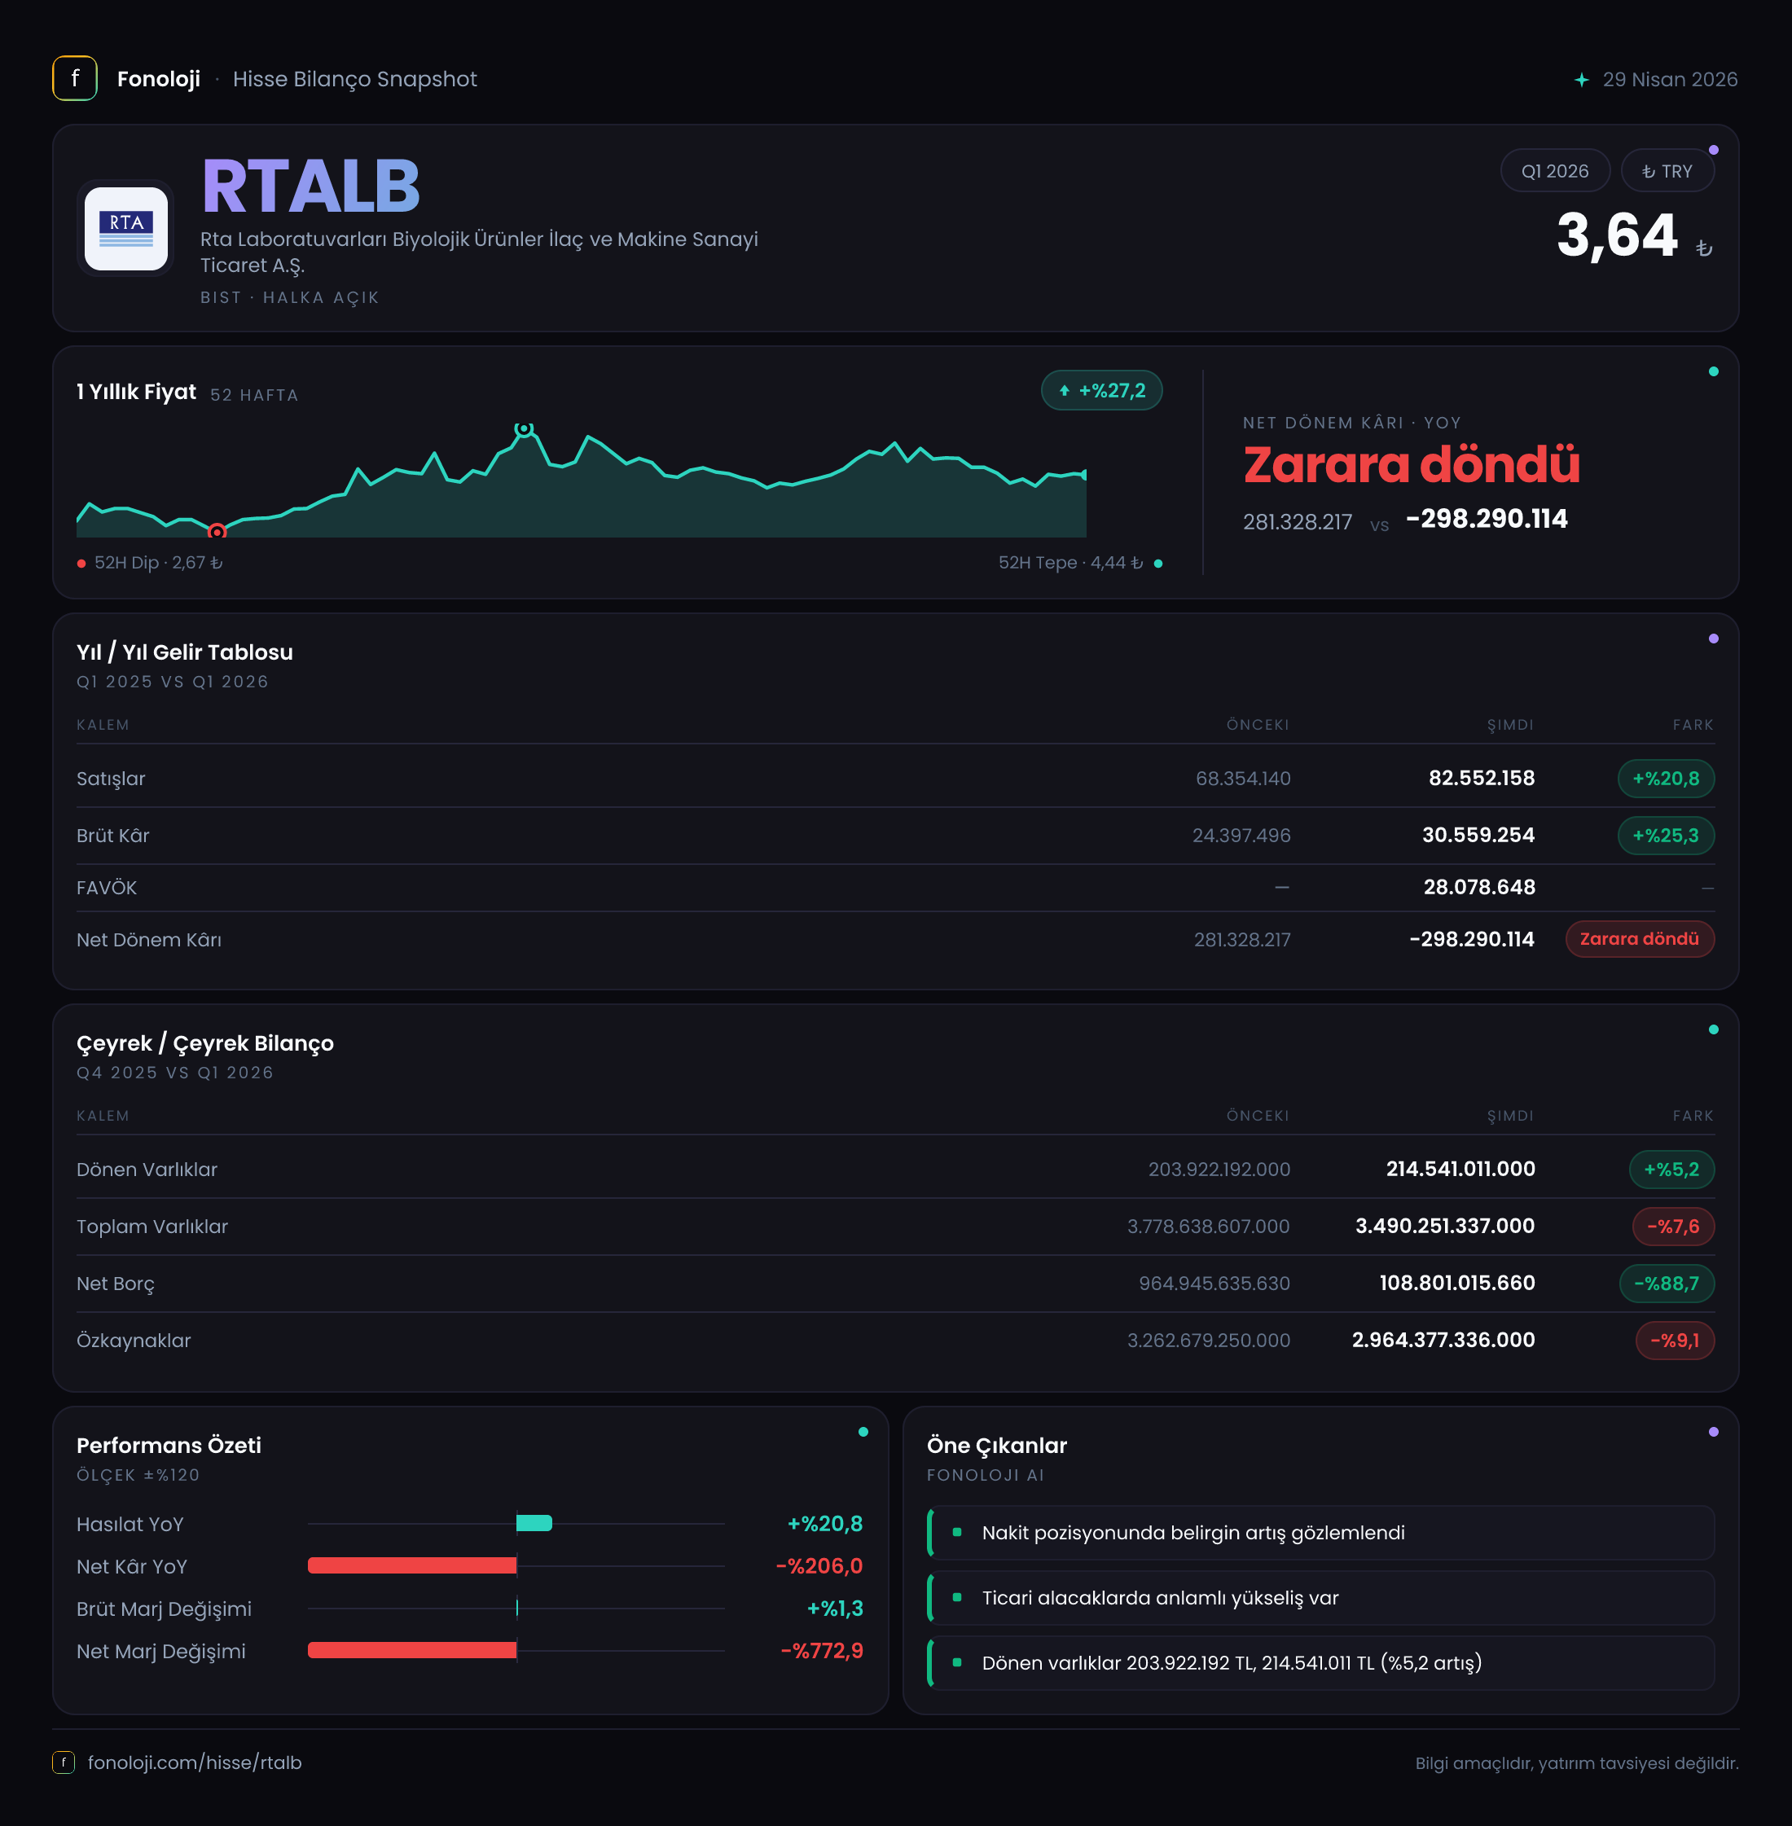The image size is (1792, 1826).
Task: Click the Brüt Marj Değişimi value +%1,3
Action: [835, 1609]
